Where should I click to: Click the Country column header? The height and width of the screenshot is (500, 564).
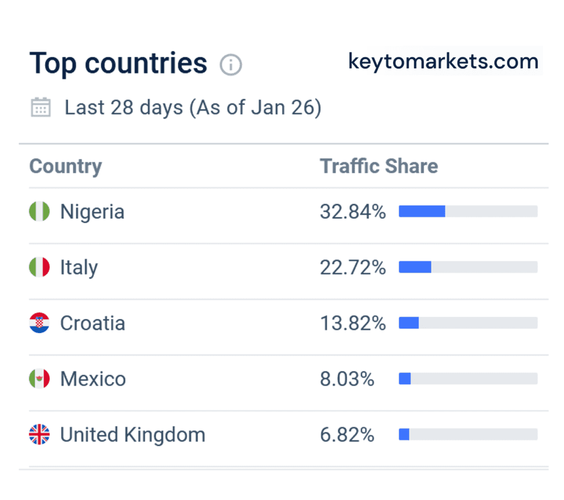coord(66,166)
